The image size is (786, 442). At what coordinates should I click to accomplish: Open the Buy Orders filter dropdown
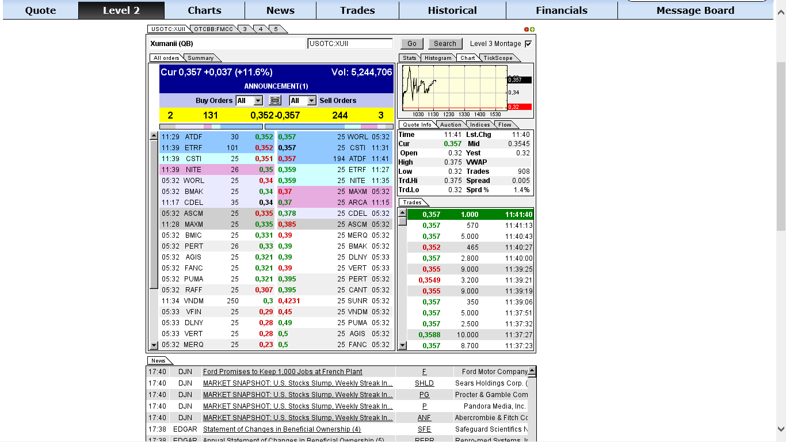(258, 101)
